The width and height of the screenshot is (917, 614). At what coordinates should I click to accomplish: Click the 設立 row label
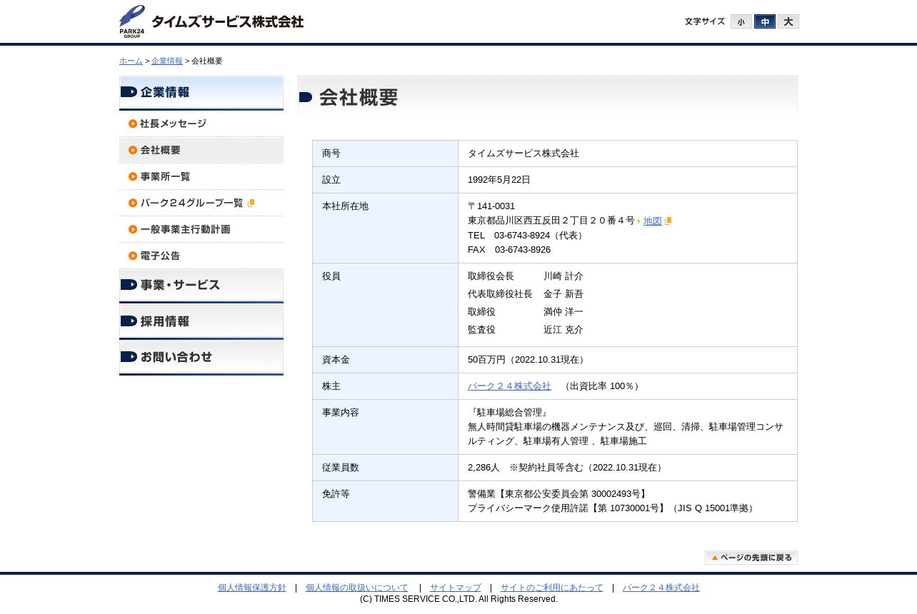click(331, 180)
